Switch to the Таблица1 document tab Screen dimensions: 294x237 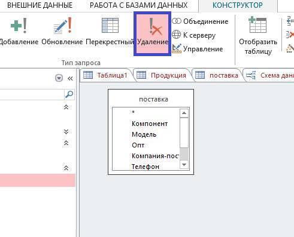106,75
